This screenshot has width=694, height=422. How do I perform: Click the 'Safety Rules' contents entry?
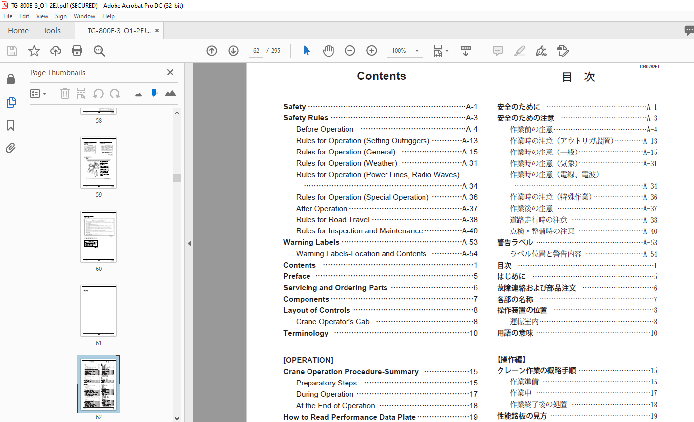(x=306, y=118)
